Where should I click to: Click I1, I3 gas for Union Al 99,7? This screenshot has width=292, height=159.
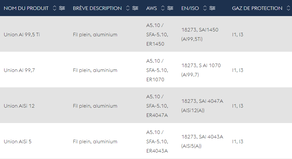tap(237, 70)
